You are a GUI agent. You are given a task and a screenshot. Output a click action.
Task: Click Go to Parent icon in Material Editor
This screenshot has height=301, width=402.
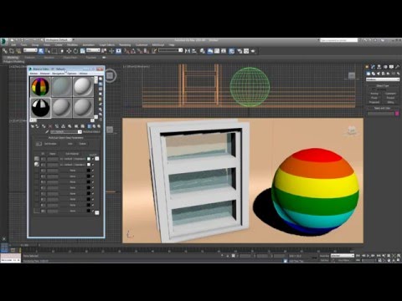click(94, 126)
